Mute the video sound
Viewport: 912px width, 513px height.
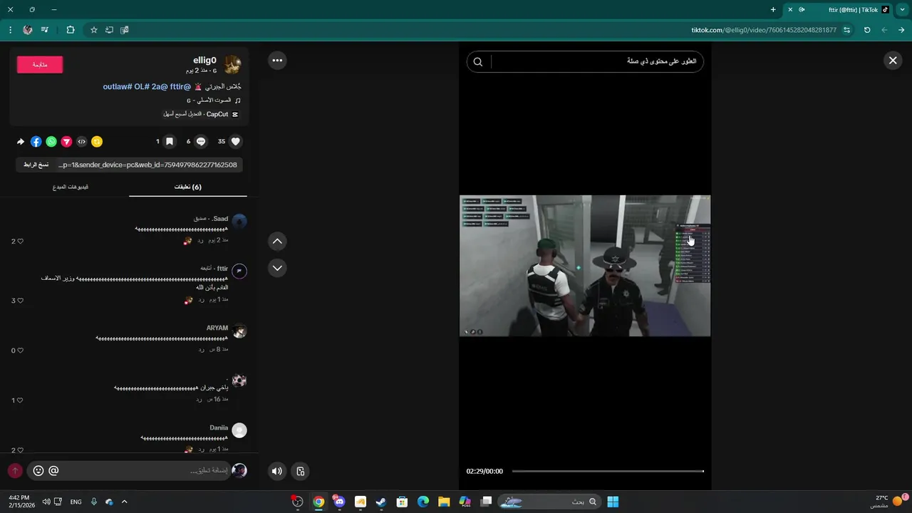277,471
